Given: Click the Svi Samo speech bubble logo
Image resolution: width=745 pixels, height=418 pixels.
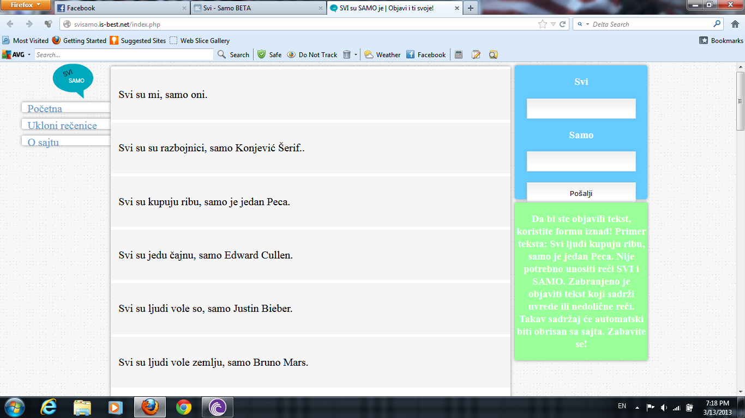Looking at the screenshot, I should pyautogui.click(x=73, y=81).
